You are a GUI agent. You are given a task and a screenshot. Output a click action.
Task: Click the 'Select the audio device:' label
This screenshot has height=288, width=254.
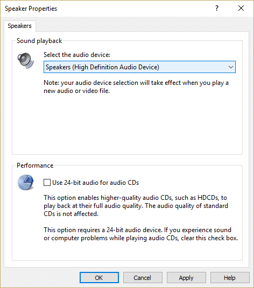(77, 55)
